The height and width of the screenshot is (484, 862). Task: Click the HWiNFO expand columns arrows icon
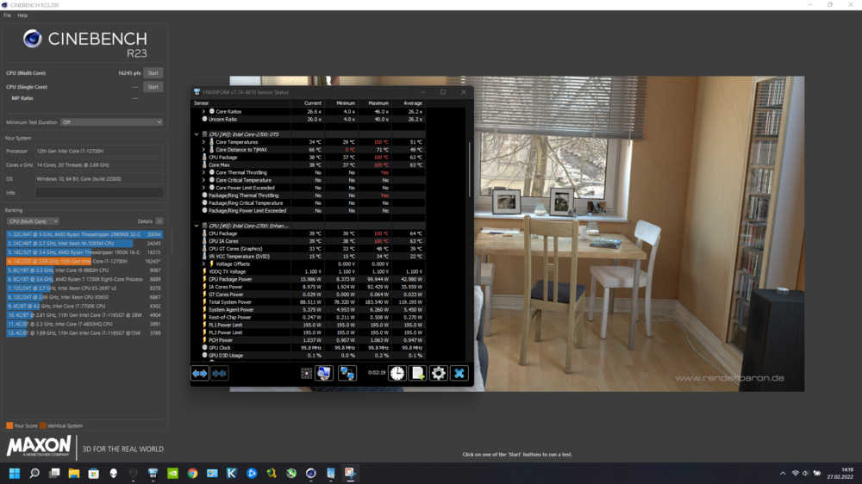pos(200,373)
